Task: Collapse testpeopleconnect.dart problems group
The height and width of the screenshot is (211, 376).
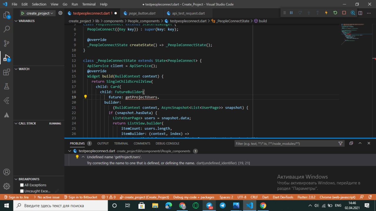Action: point(70,151)
